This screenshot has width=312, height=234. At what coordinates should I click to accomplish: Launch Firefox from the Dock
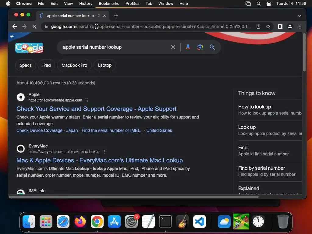80,222
